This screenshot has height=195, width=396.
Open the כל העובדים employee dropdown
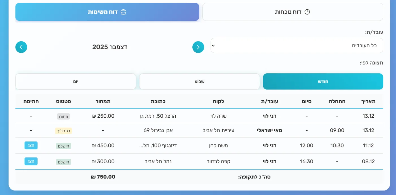[296, 45]
